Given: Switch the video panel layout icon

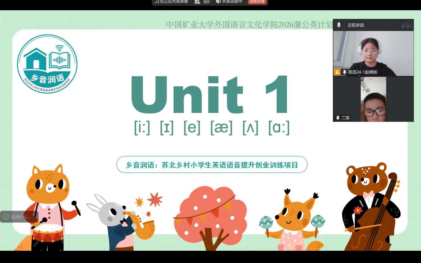Looking at the screenshot, I should [406, 25].
